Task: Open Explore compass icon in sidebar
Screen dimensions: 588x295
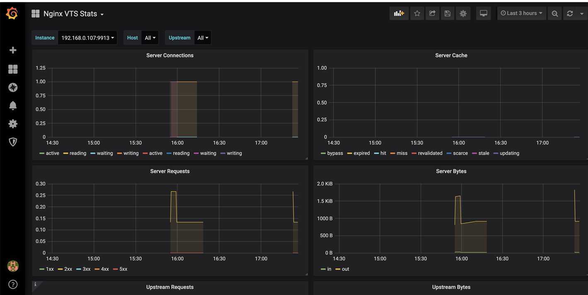Action: (13, 87)
